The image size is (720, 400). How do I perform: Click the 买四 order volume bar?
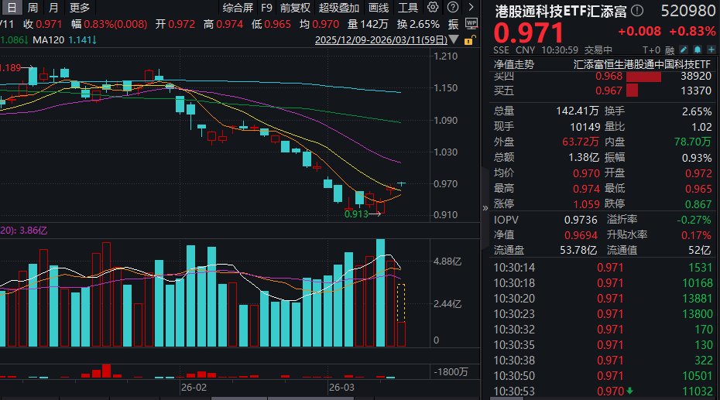click(644, 77)
